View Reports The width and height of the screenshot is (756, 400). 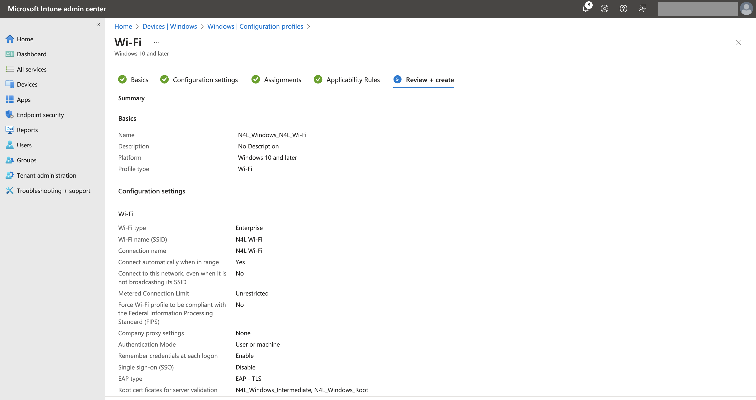pyautogui.click(x=27, y=130)
